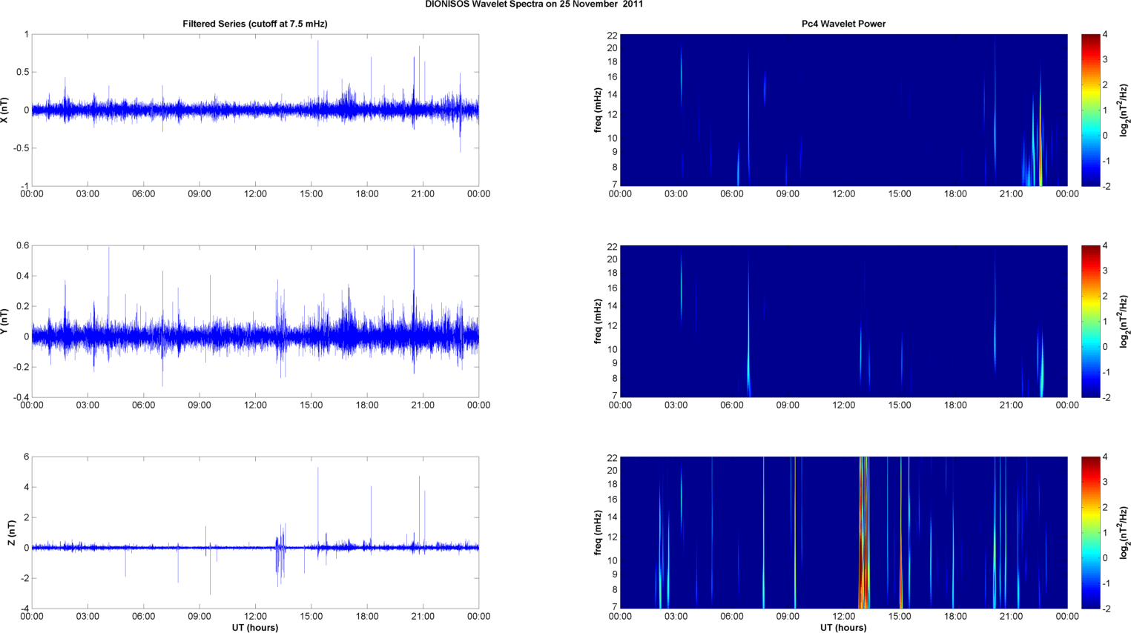Click 'UT (hours)' label under bottom spectrogram
The width and height of the screenshot is (1131, 633).
[843, 628]
